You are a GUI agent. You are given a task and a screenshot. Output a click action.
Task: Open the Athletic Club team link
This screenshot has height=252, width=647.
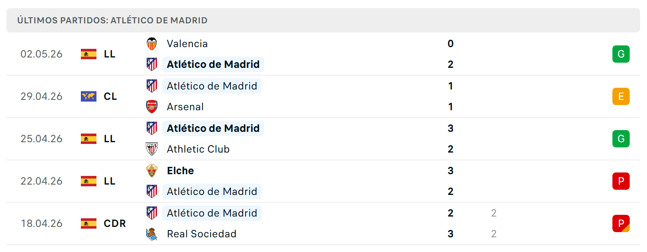[x=198, y=149]
